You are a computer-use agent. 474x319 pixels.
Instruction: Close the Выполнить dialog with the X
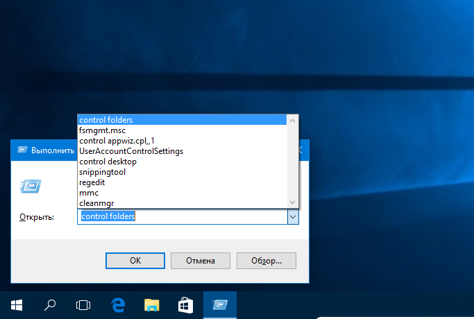point(301,150)
